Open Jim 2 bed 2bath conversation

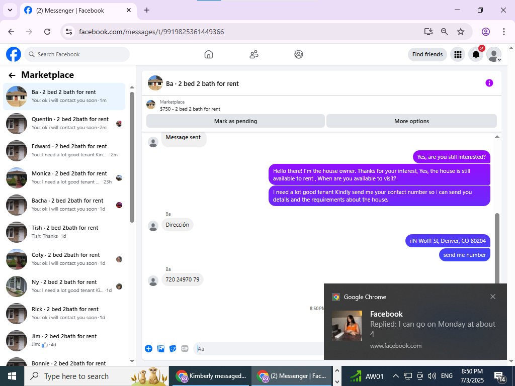pyautogui.click(x=64, y=341)
